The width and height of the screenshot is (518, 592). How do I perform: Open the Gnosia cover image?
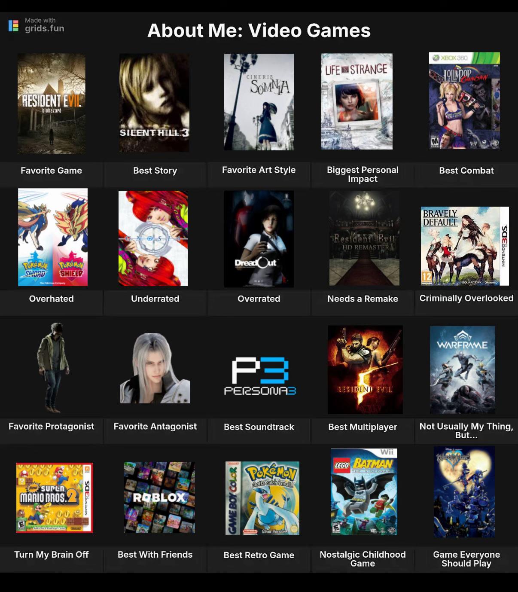(153, 238)
